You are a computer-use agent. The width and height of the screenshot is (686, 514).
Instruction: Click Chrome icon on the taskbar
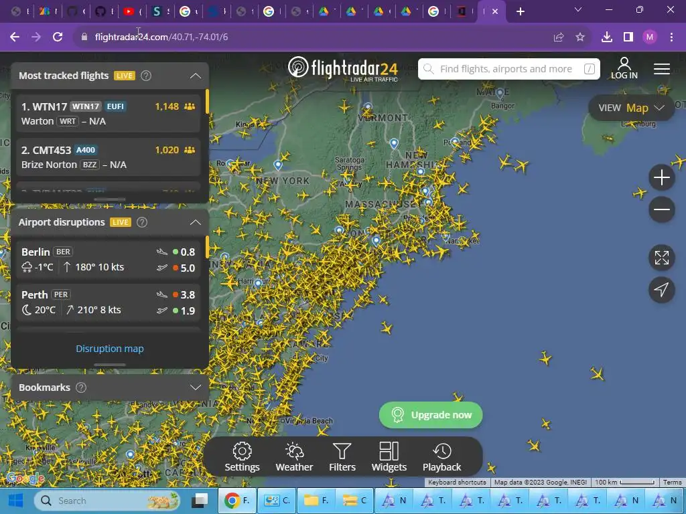(x=236, y=501)
